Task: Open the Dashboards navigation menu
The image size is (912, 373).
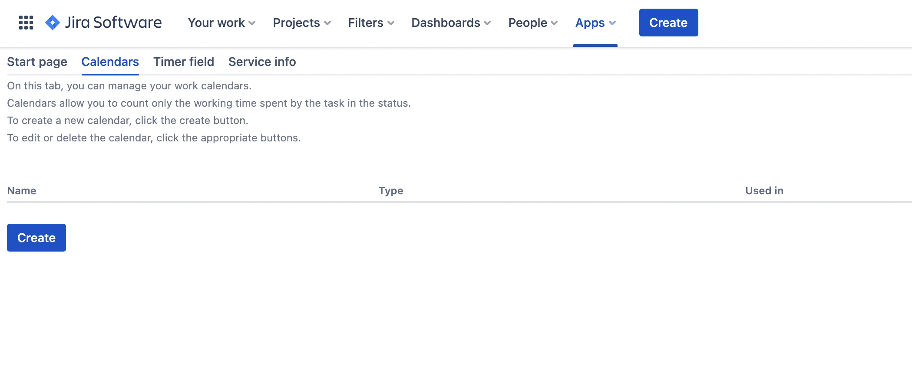Action: click(451, 23)
